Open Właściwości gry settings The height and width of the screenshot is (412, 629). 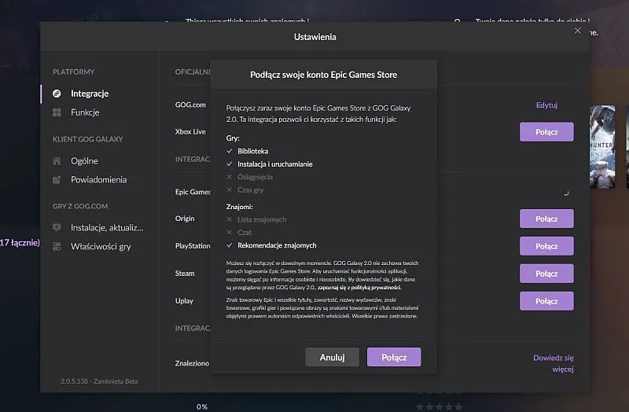coord(101,246)
